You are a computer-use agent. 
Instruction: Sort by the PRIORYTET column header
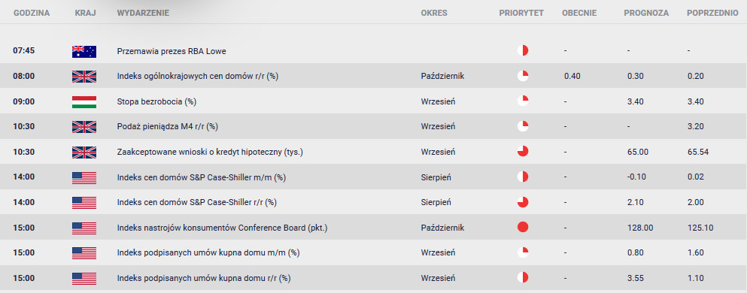click(521, 14)
